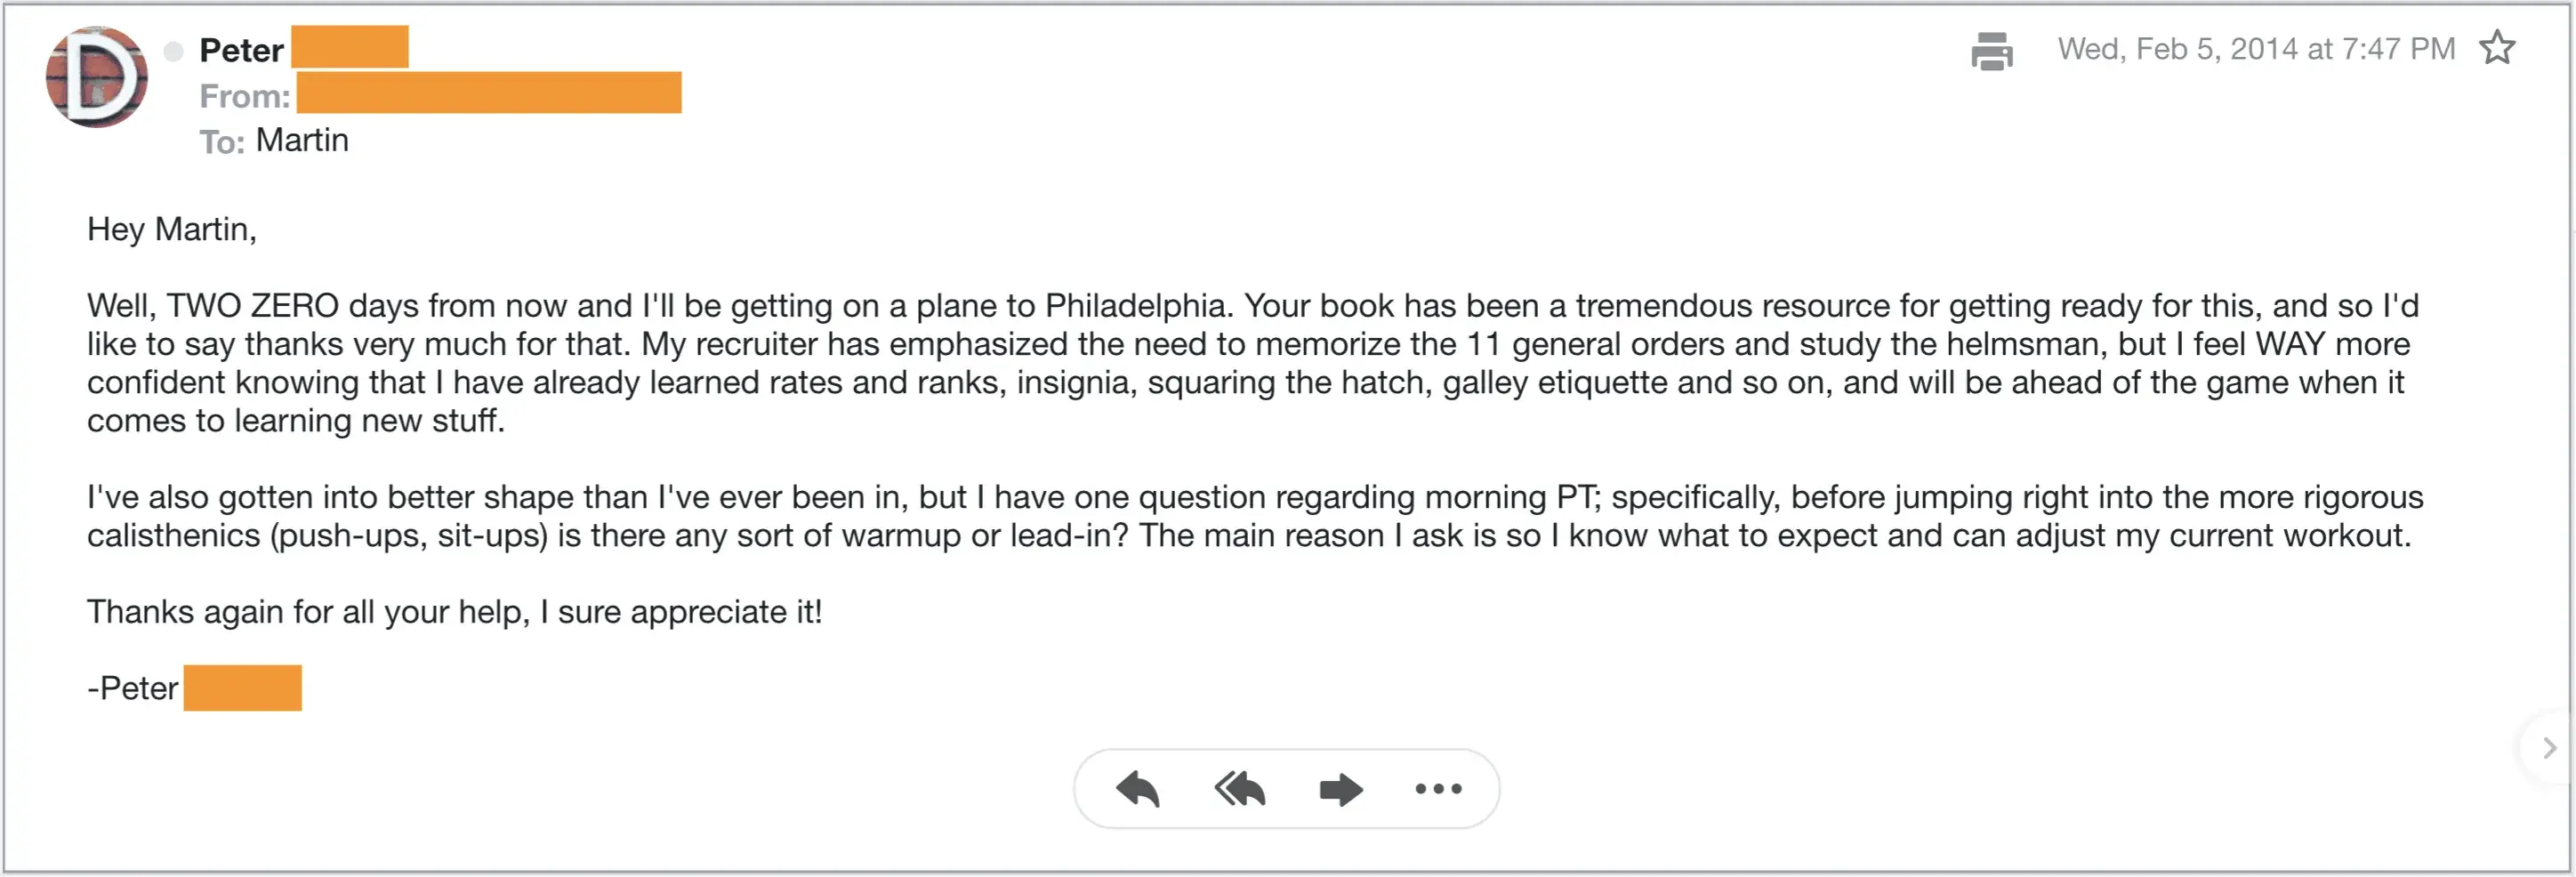Screen dimensions: 2576x877
Task: Star this email from Peter
Action: [x=2497, y=48]
